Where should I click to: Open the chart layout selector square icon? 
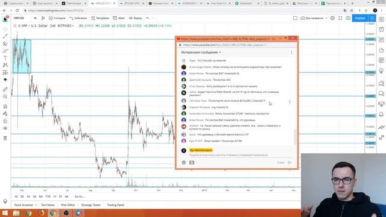[295, 18]
